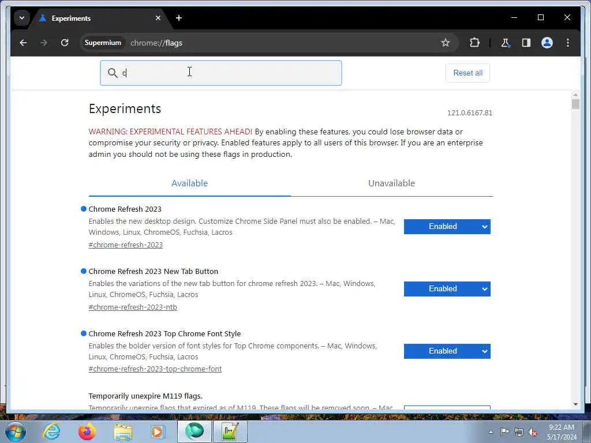Open Top Chrome Font Style Enabled dropdown
The height and width of the screenshot is (443, 591).
tap(447, 351)
